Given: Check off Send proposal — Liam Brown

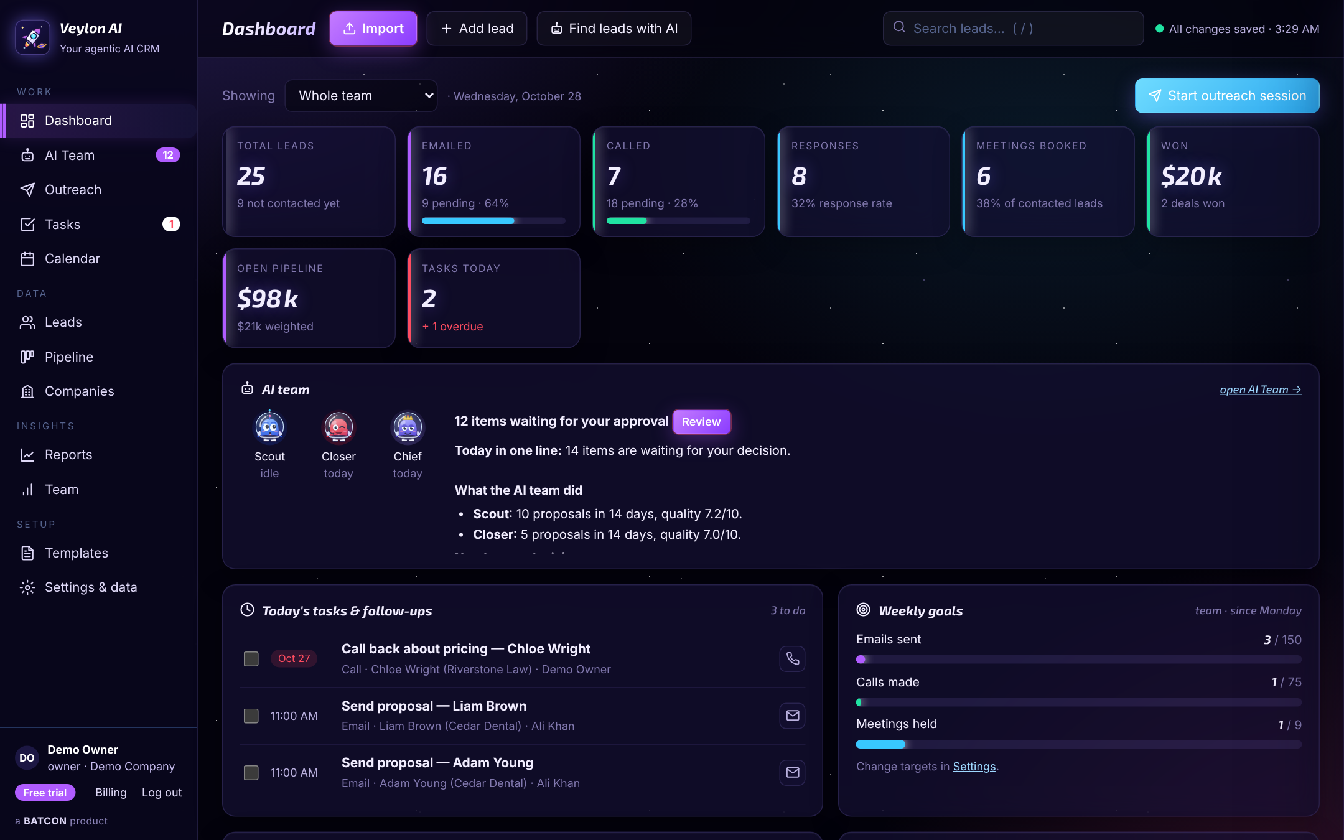Looking at the screenshot, I should [x=251, y=716].
